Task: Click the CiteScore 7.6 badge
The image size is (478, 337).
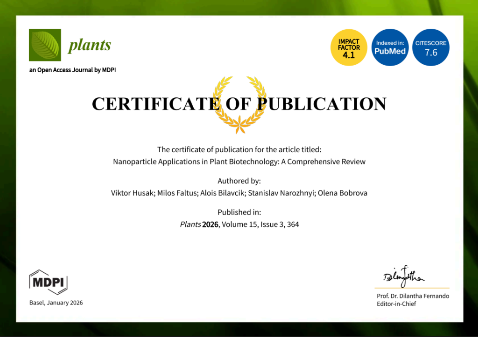Action: pos(431,48)
